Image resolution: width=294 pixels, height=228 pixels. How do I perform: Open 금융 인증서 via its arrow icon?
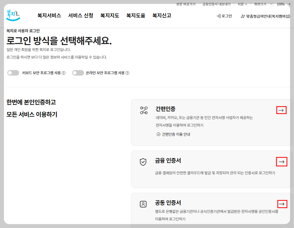coord(281,161)
